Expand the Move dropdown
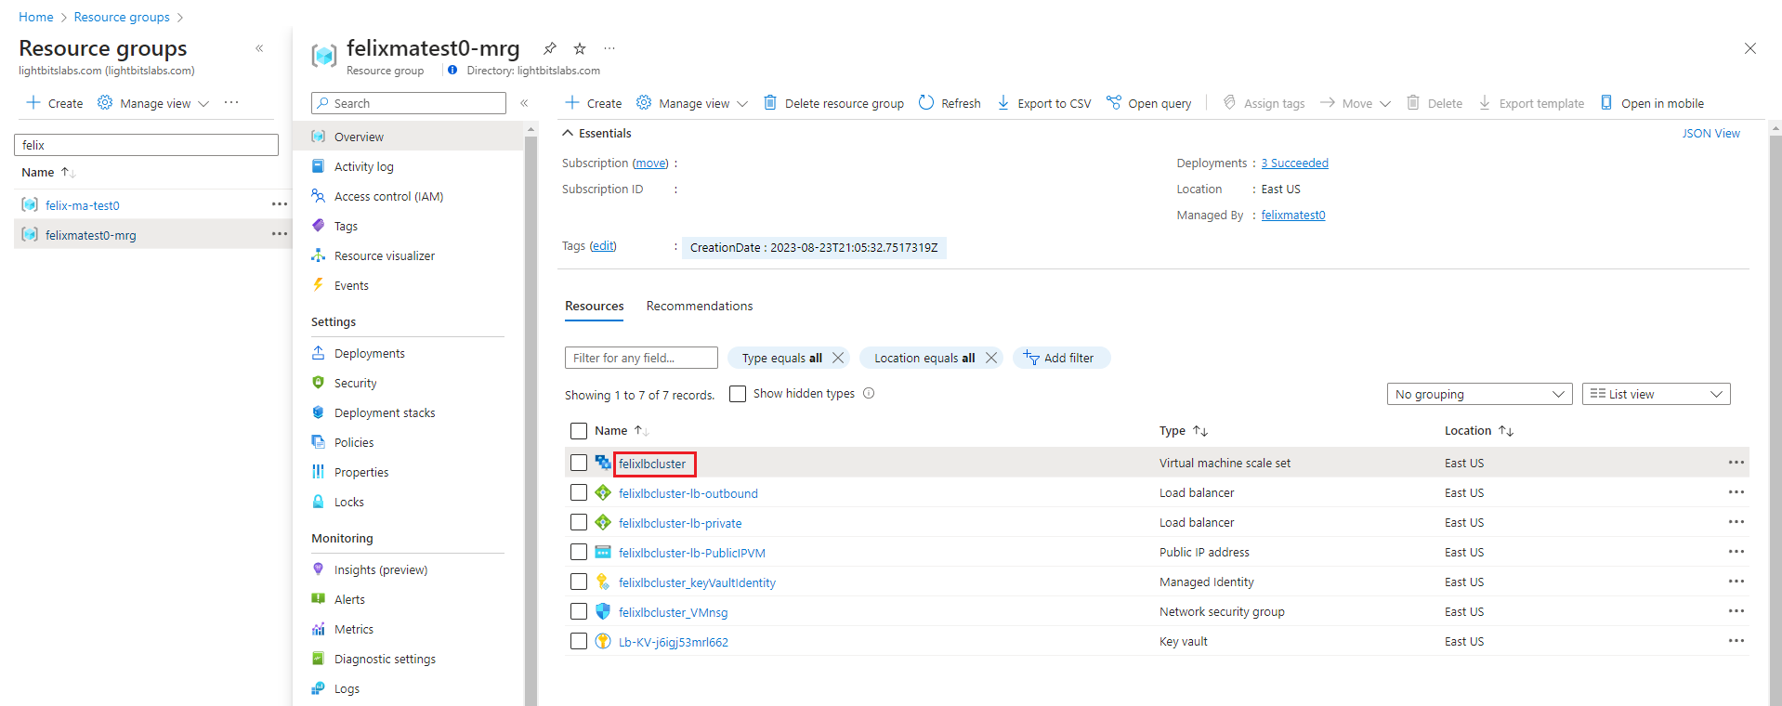Viewport: 1782px width, 706px height. pos(1356,103)
